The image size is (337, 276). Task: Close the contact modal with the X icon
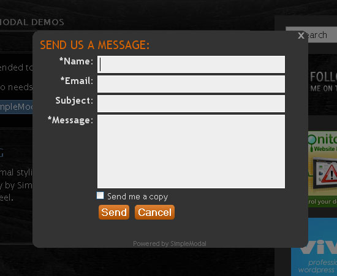(301, 36)
